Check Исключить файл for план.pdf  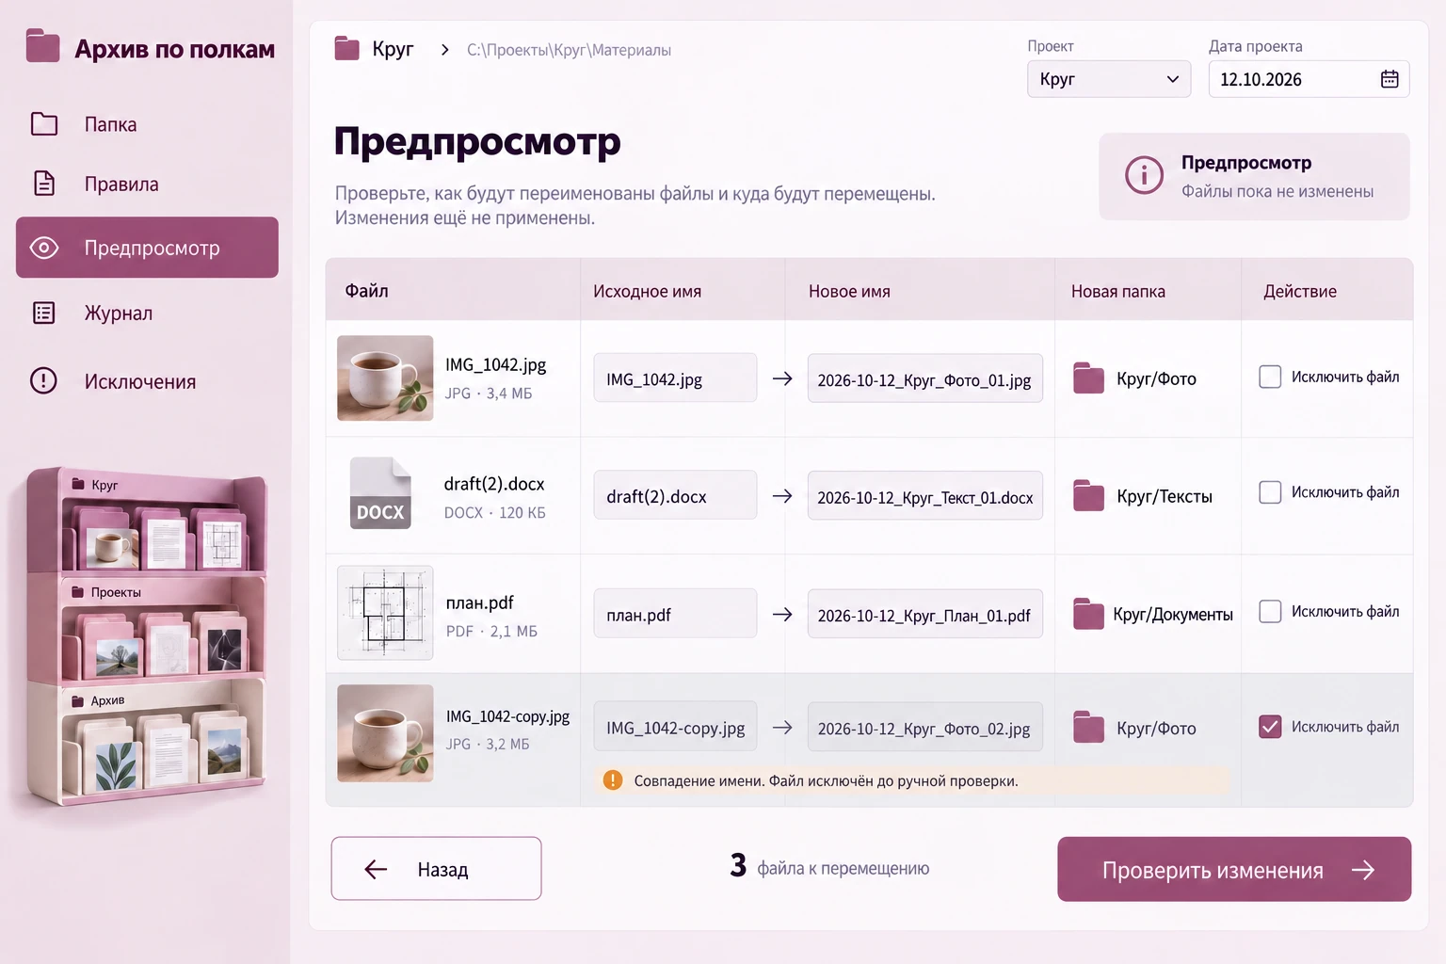coord(1270,611)
